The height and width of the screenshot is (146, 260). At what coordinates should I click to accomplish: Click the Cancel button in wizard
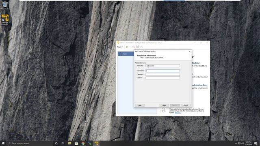pos(186,105)
